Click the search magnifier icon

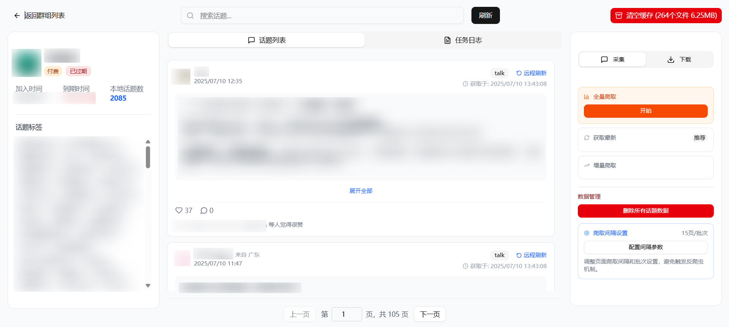pos(190,16)
